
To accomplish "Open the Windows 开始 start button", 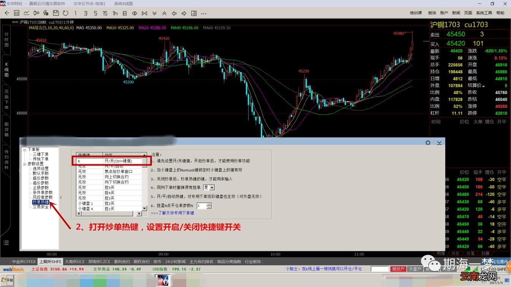I will 7,281.
